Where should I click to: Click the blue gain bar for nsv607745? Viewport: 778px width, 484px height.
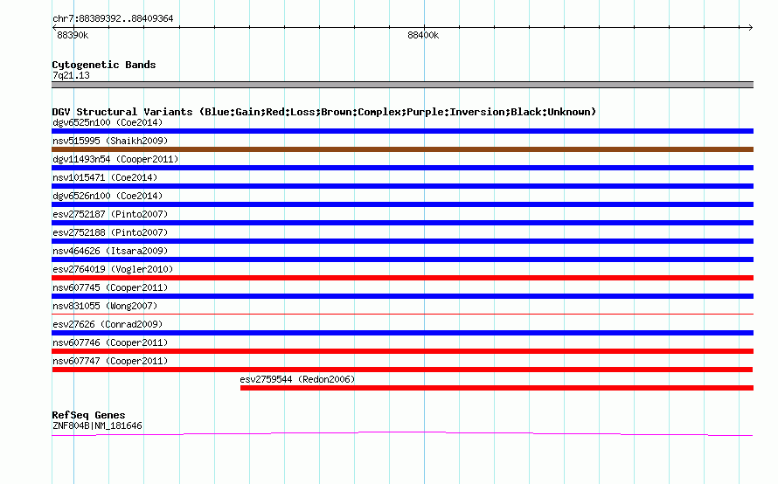coord(402,296)
